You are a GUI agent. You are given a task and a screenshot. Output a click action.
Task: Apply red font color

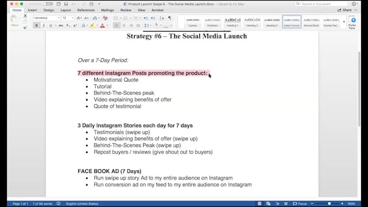click(x=102, y=25)
